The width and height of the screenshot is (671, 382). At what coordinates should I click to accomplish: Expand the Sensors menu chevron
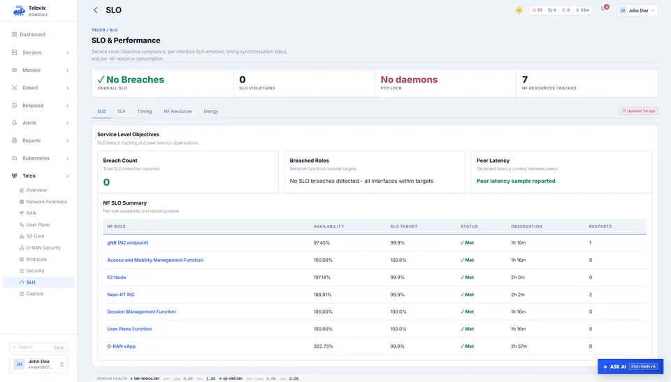[x=67, y=52]
